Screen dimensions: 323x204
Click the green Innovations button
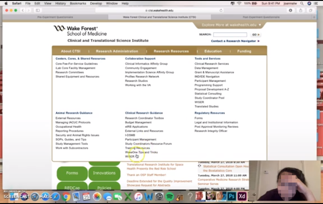tap(104, 173)
